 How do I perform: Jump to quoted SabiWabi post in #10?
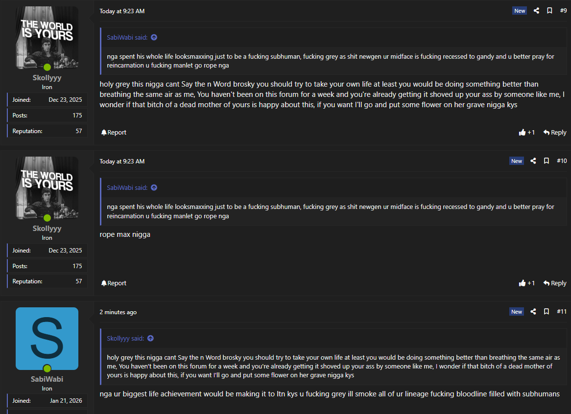pos(154,187)
